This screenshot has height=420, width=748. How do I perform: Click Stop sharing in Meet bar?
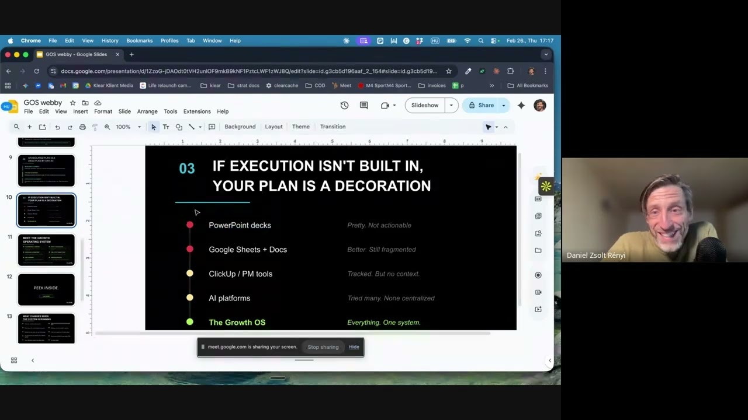click(x=323, y=347)
